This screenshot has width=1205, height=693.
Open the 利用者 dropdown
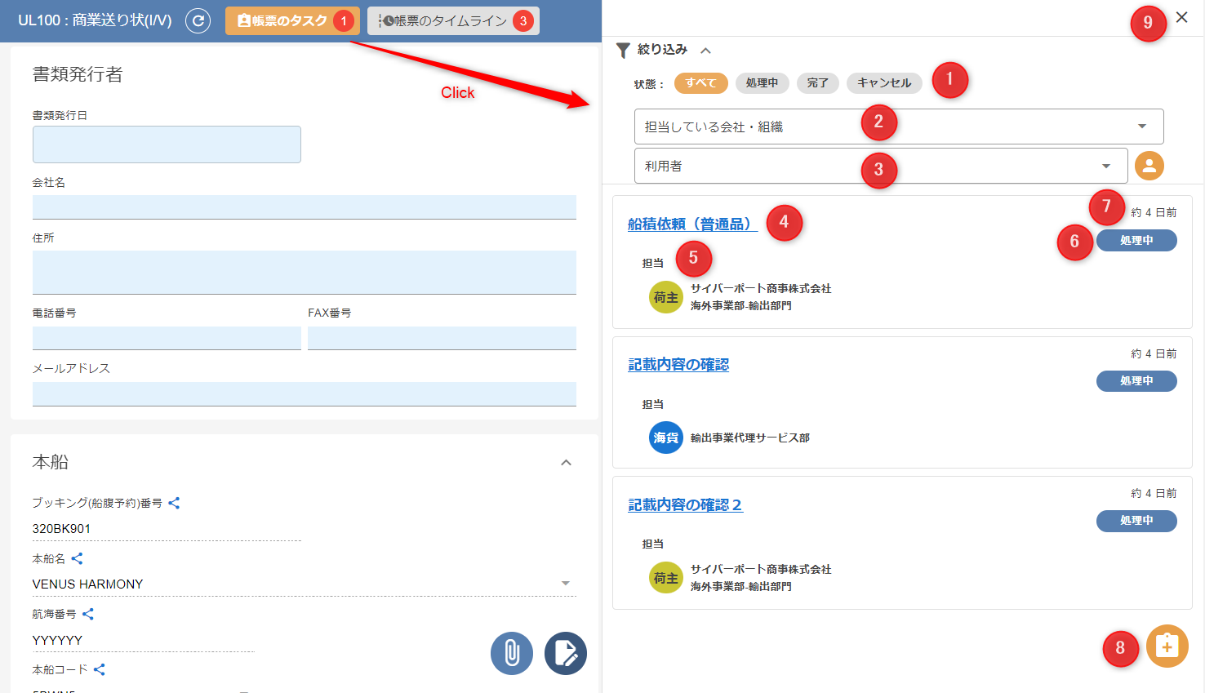click(x=880, y=166)
